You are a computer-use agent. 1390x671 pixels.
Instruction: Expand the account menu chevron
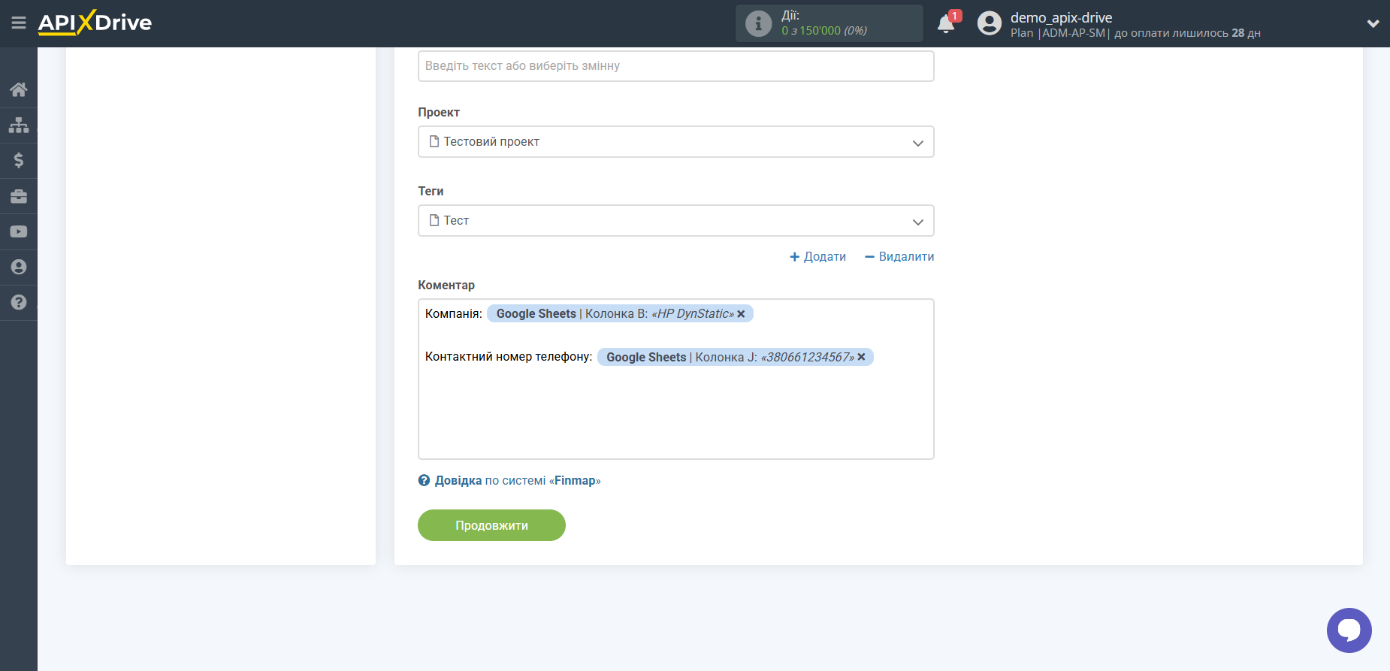1372,23
